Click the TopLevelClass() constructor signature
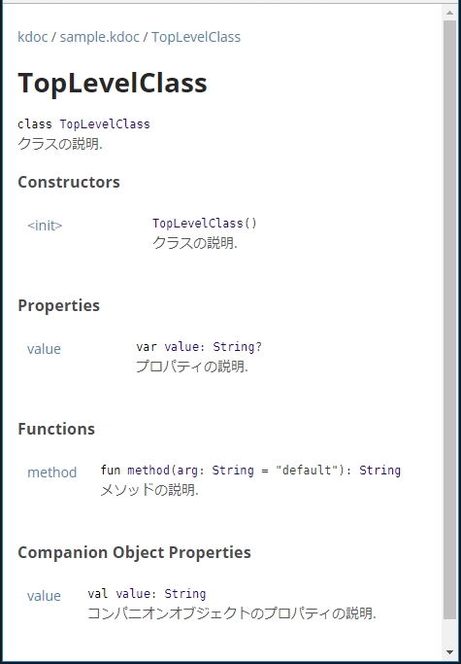This screenshot has height=664, width=461. click(205, 224)
